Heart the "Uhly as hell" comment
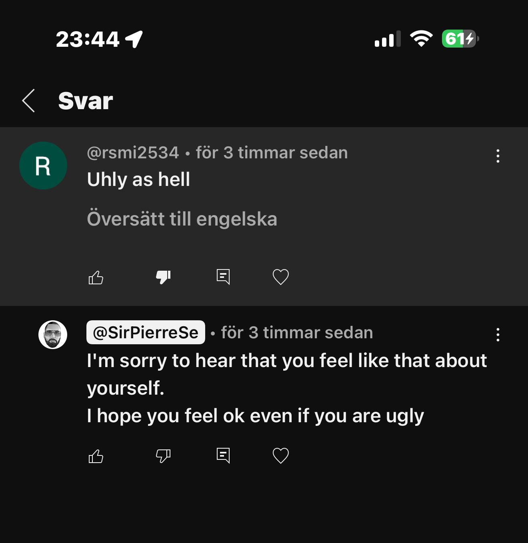The image size is (528, 543). (x=280, y=277)
